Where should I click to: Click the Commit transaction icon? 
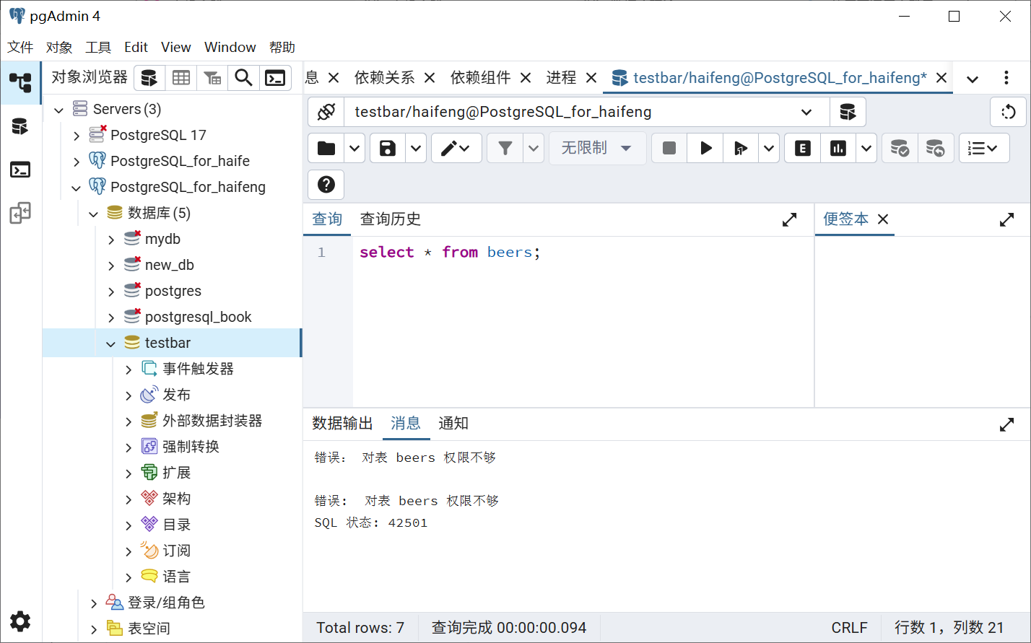pos(900,148)
